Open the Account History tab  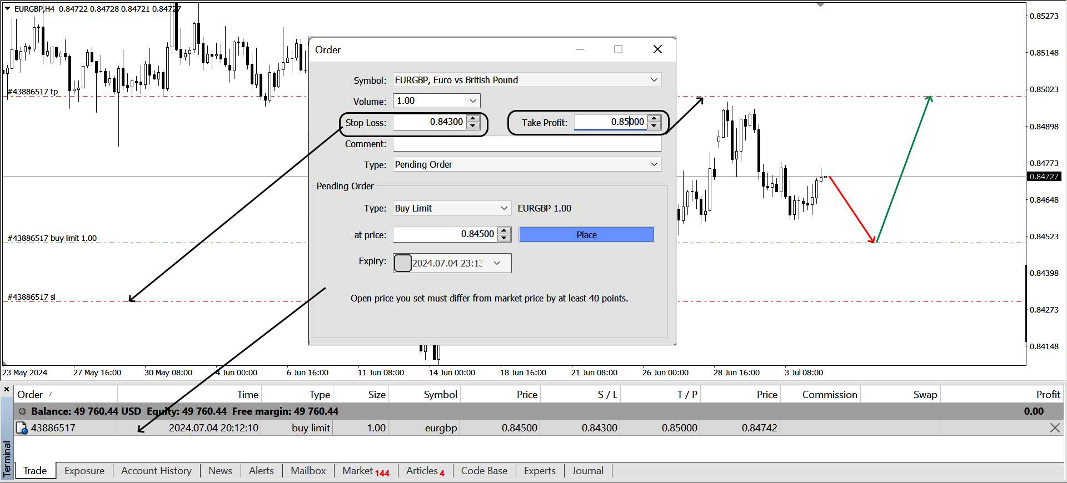click(156, 471)
